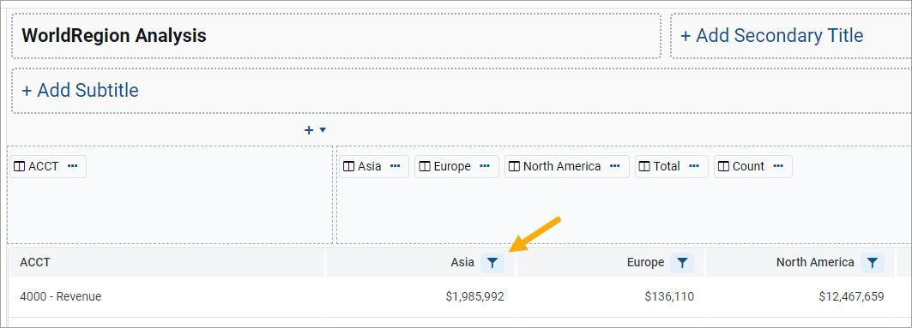Edit the WorldRegion Analysis title field
Viewport: 912px width, 328px height.
[336, 36]
